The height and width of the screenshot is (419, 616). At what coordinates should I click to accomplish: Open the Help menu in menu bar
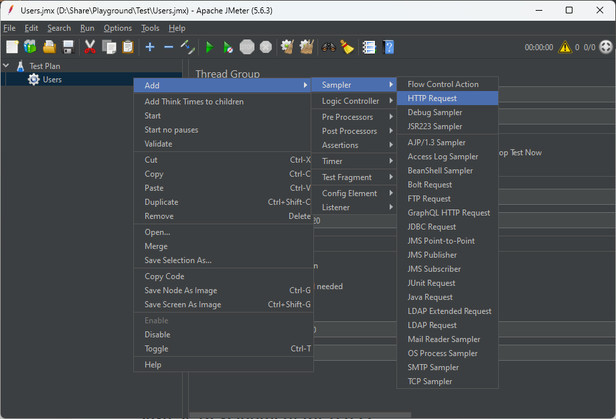tap(177, 28)
